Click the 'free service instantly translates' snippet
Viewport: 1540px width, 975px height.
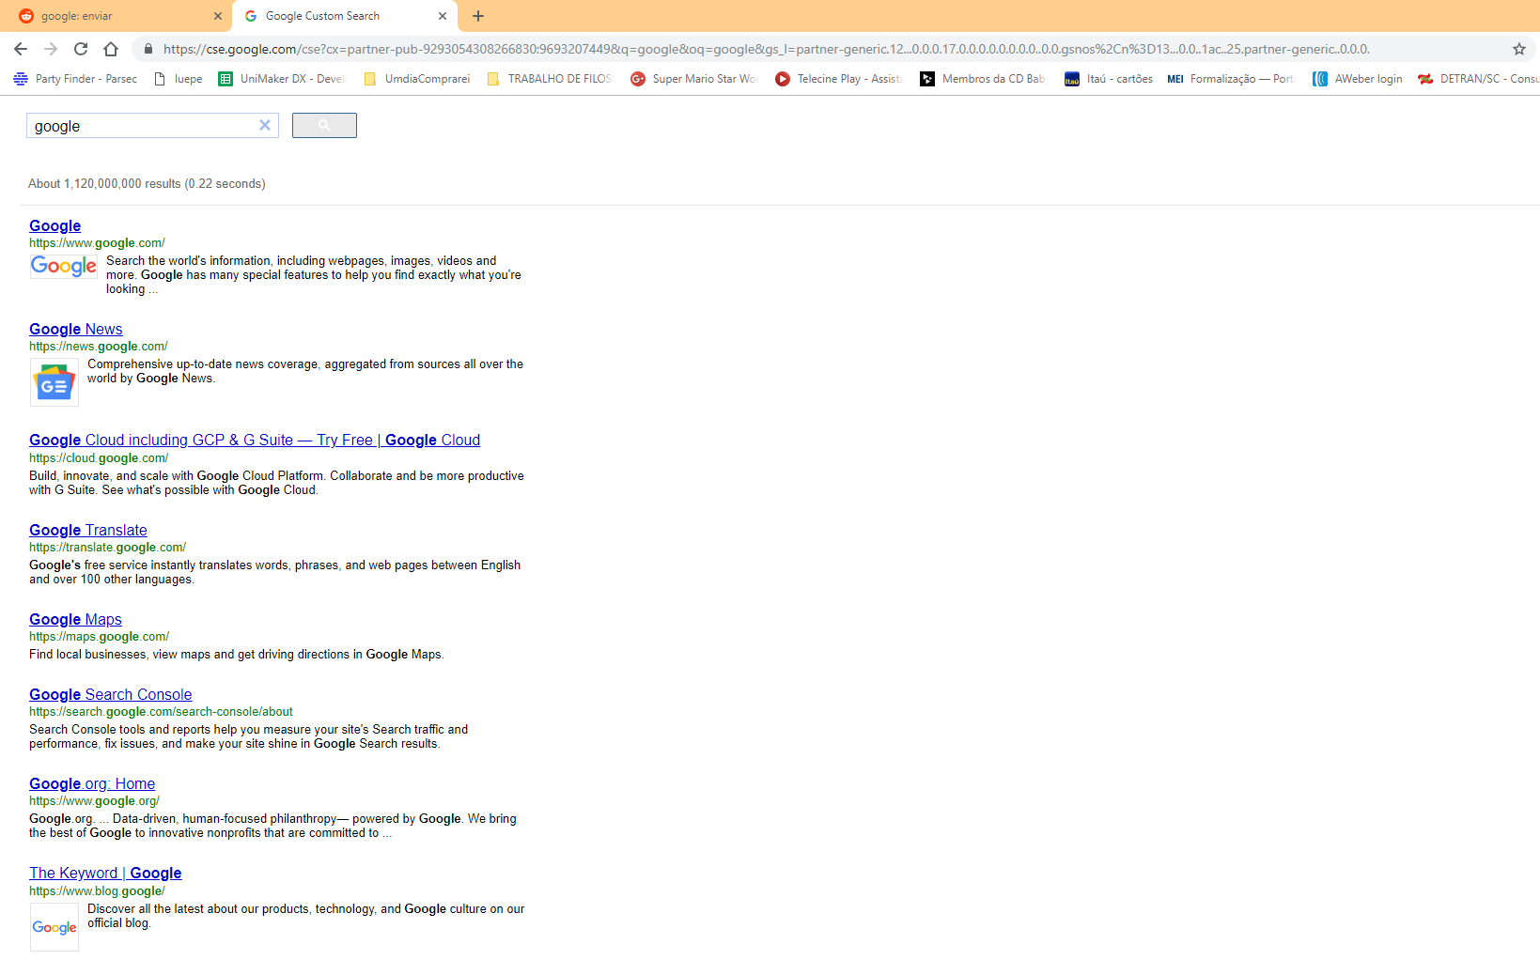(275, 572)
